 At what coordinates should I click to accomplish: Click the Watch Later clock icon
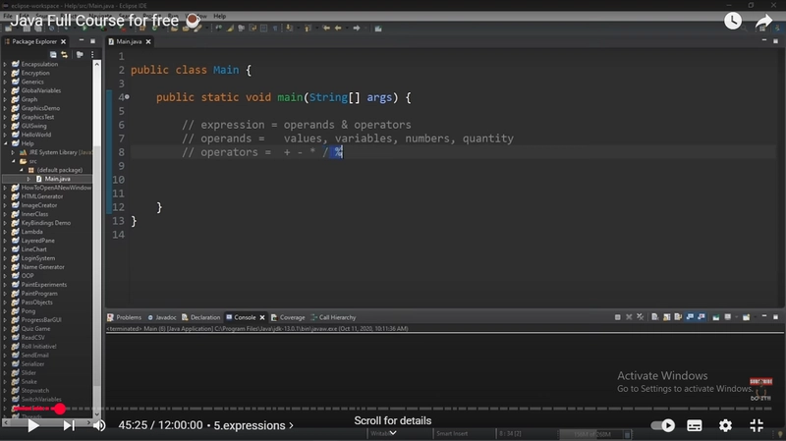coord(733,21)
